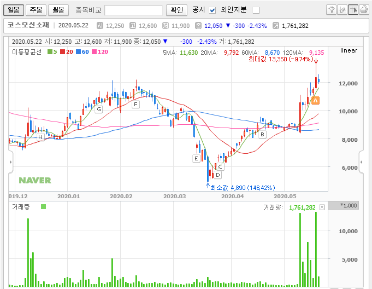
Task: Focus the 종목비교 stock comparison input field
Action: (134, 10)
